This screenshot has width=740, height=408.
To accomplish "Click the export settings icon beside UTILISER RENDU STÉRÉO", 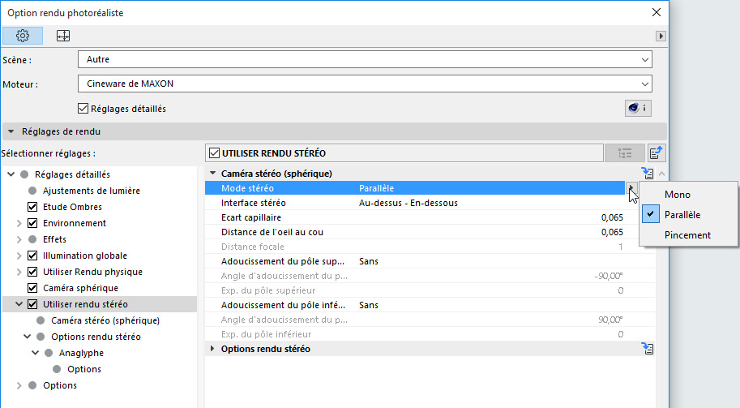I will click(657, 153).
